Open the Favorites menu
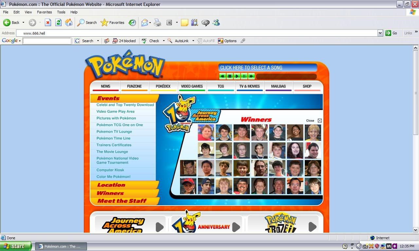Image resolution: width=419 pixels, height=251 pixels. coord(44,12)
